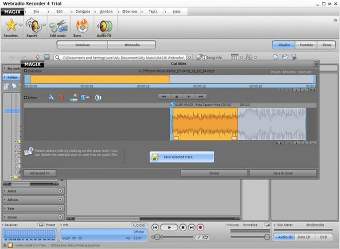
Task: Toggle the loop repeat playback icon
Action: 205,237
